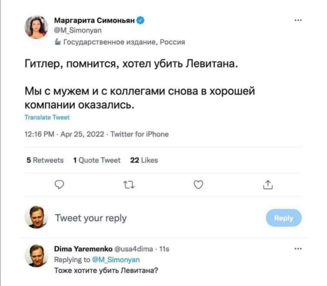This screenshot has width=327, height=286.
Task: View the 5 Retweets list
Action: (x=44, y=160)
